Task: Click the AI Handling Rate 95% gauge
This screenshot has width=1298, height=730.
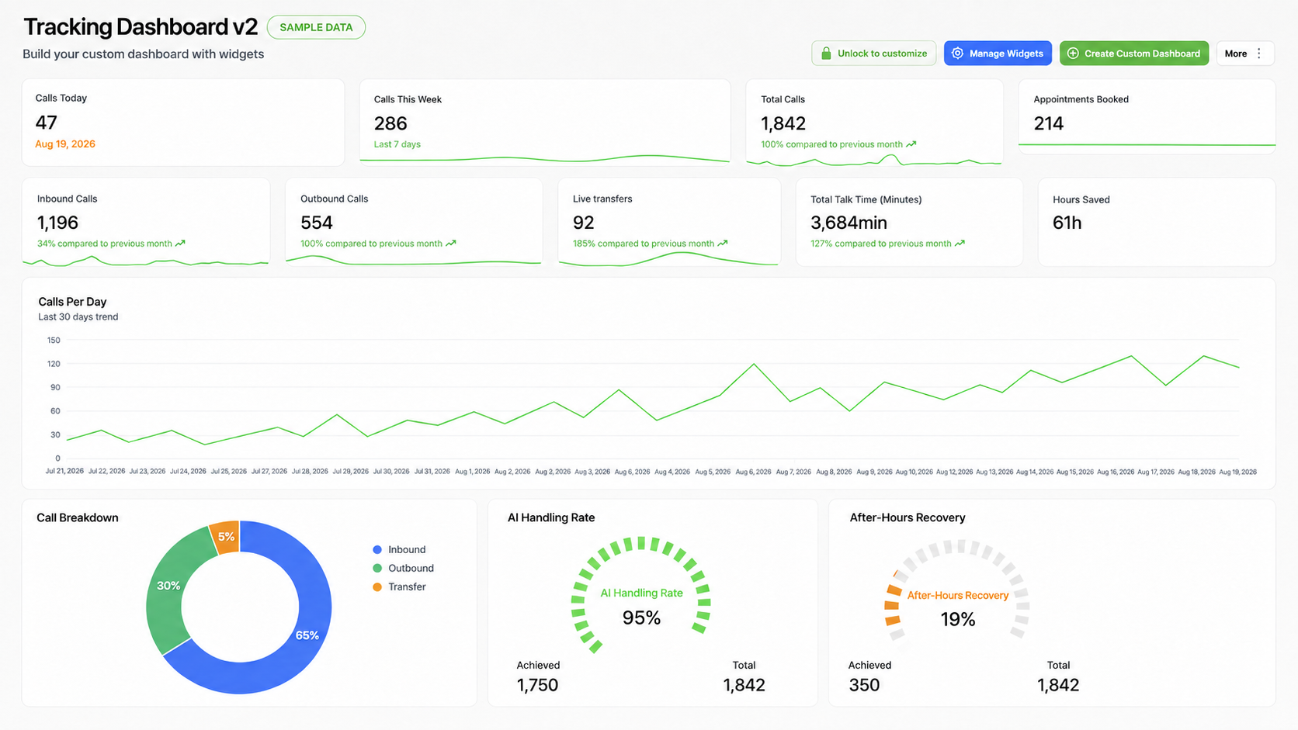Action: click(x=641, y=595)
